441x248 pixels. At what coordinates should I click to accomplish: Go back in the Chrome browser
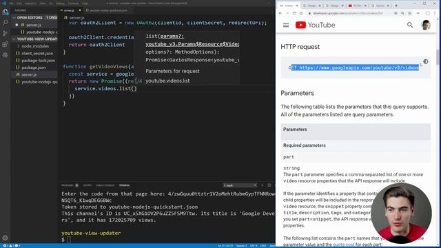point(280,13)
